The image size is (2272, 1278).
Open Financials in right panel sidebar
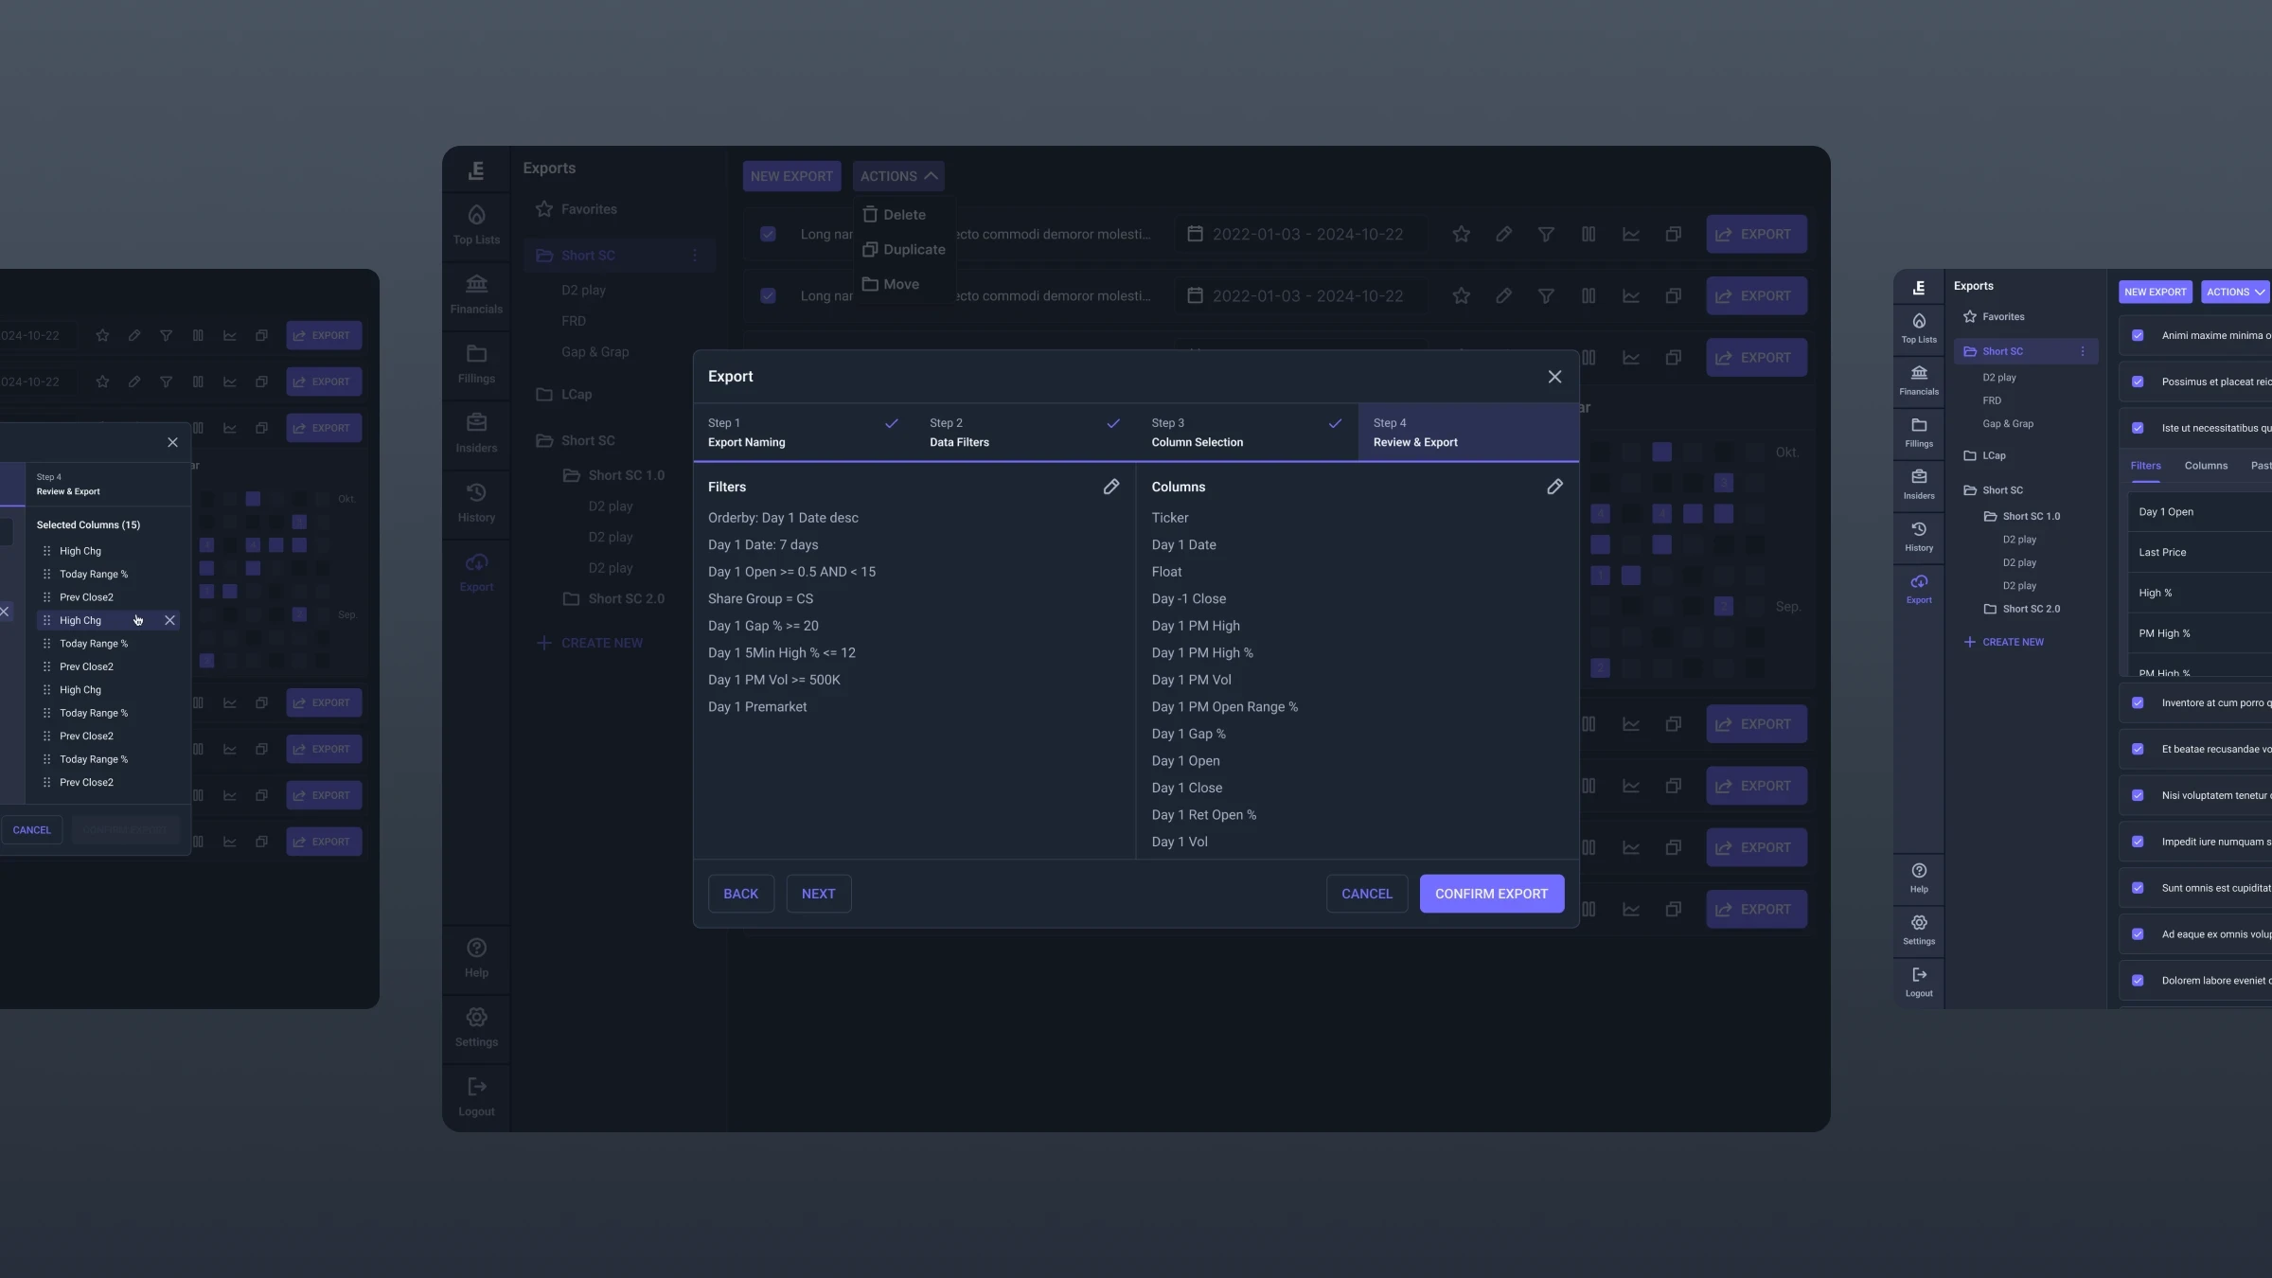click(x=1919, y=380)
